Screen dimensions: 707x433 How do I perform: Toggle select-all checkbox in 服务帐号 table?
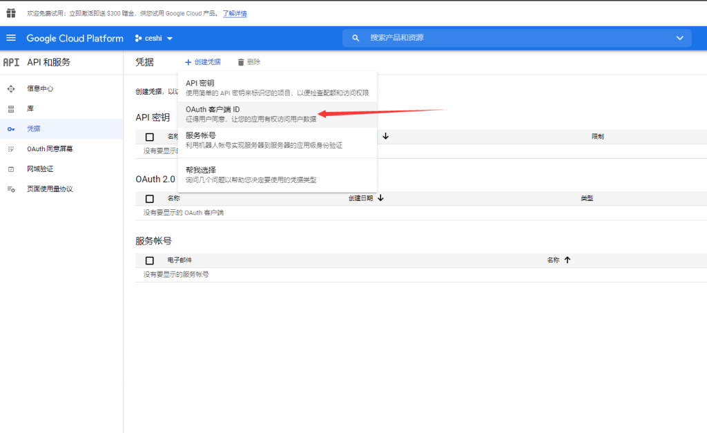[x=150, y=260]
